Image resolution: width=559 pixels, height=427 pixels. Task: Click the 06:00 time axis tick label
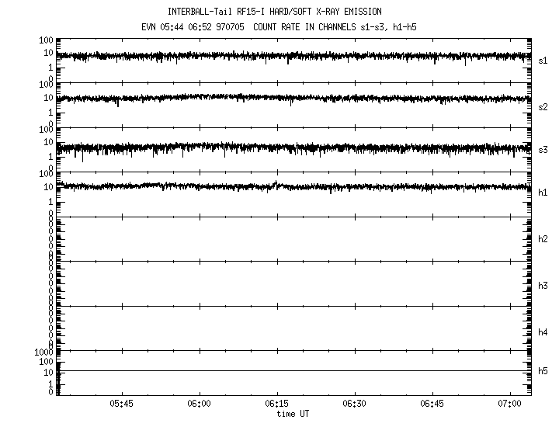point(200,404)
